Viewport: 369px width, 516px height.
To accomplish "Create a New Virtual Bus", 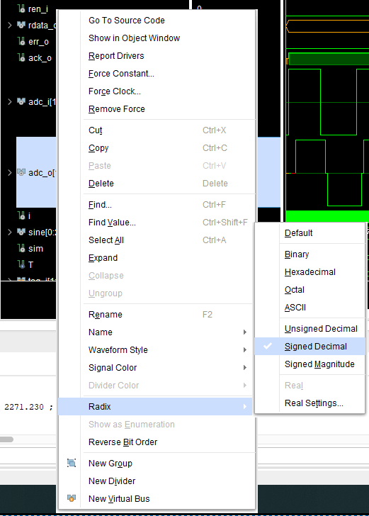I will pos(156,498).
